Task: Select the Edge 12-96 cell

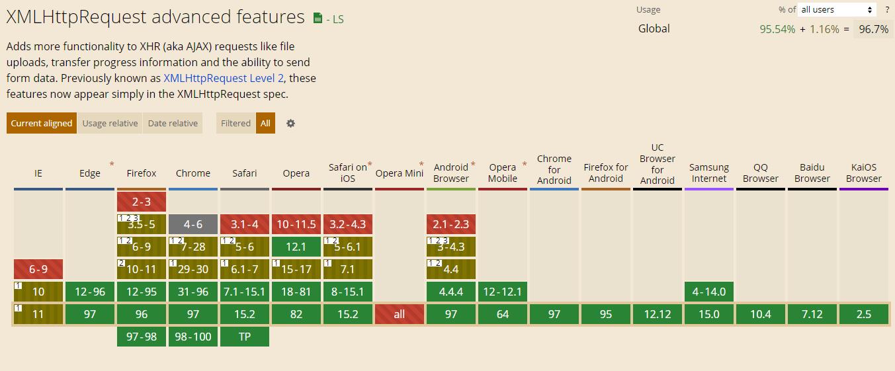Action: coord(90,292)
